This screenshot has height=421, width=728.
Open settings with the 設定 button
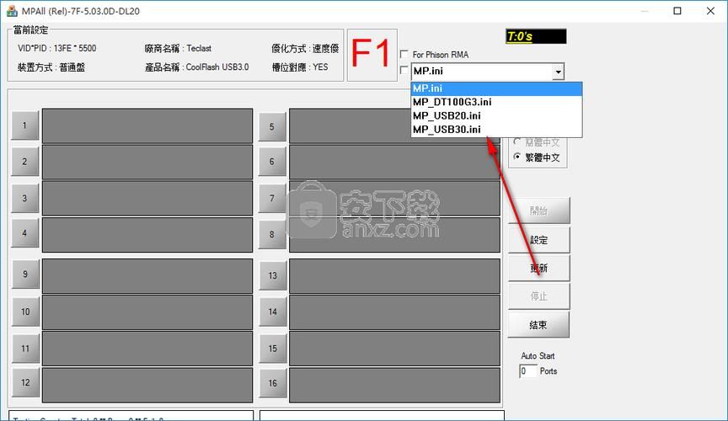tap(538, 240)
